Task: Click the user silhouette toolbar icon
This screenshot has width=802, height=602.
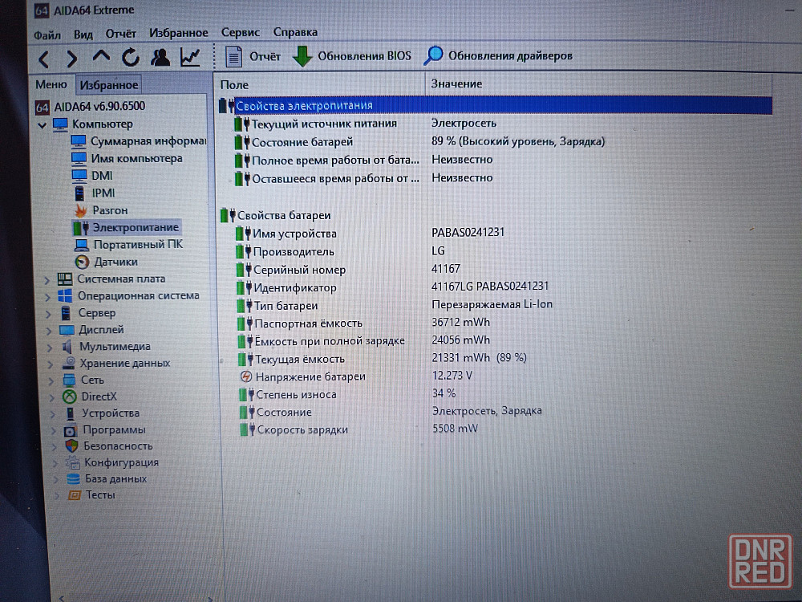Action: 160,57
